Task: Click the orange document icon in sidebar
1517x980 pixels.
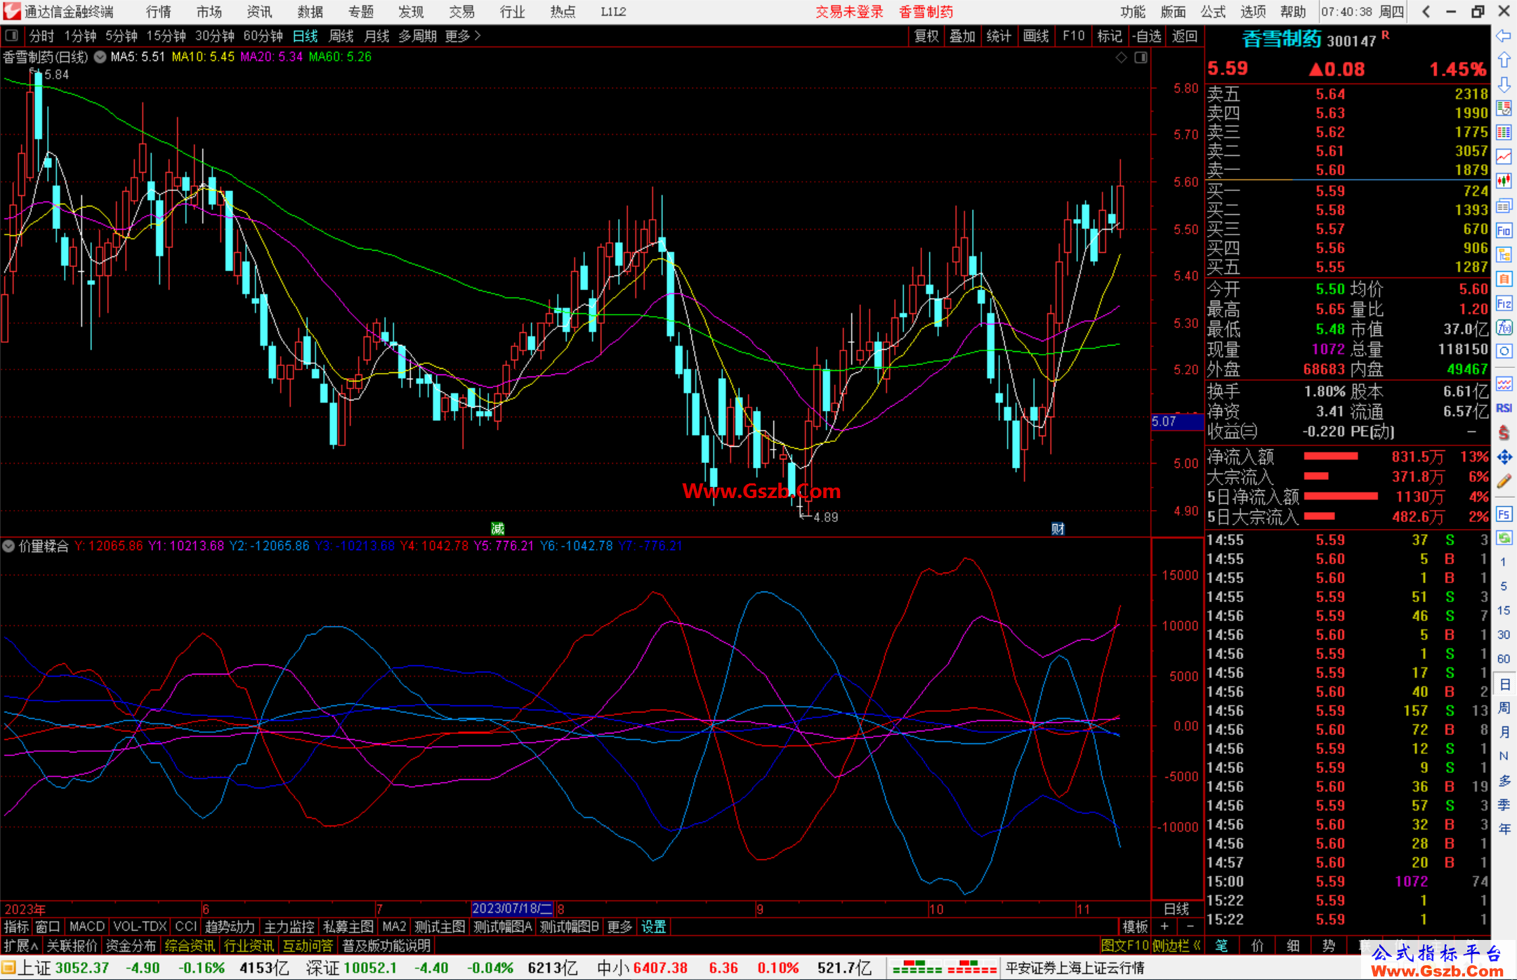Action: tap(1504, 279)
